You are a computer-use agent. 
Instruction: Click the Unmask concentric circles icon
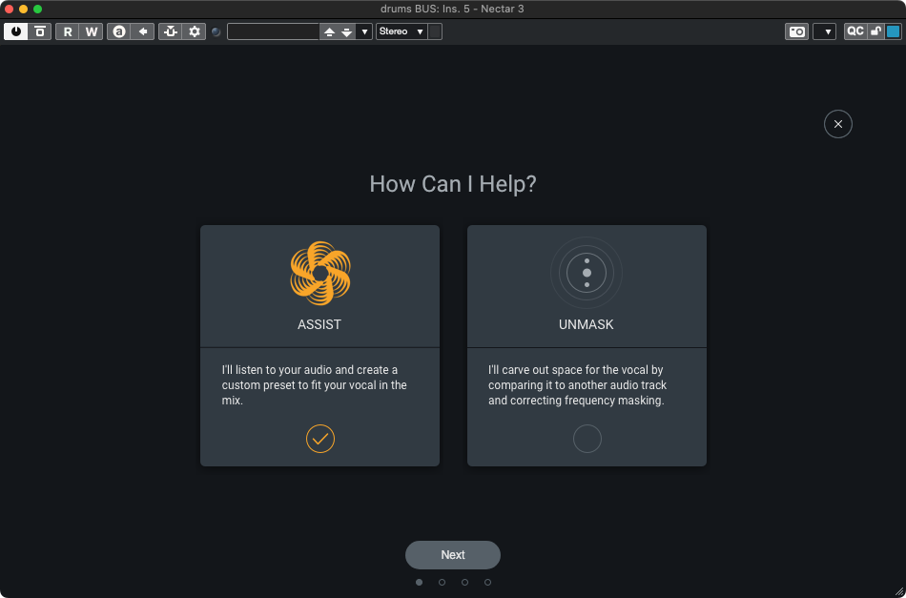coord(587,273)
